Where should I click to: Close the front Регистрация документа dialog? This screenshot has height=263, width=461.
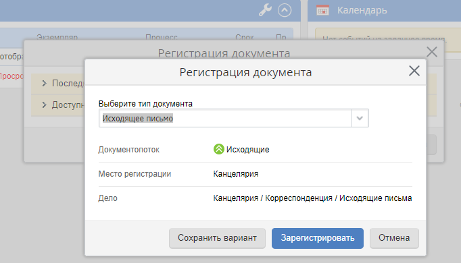tap(414, 71)
